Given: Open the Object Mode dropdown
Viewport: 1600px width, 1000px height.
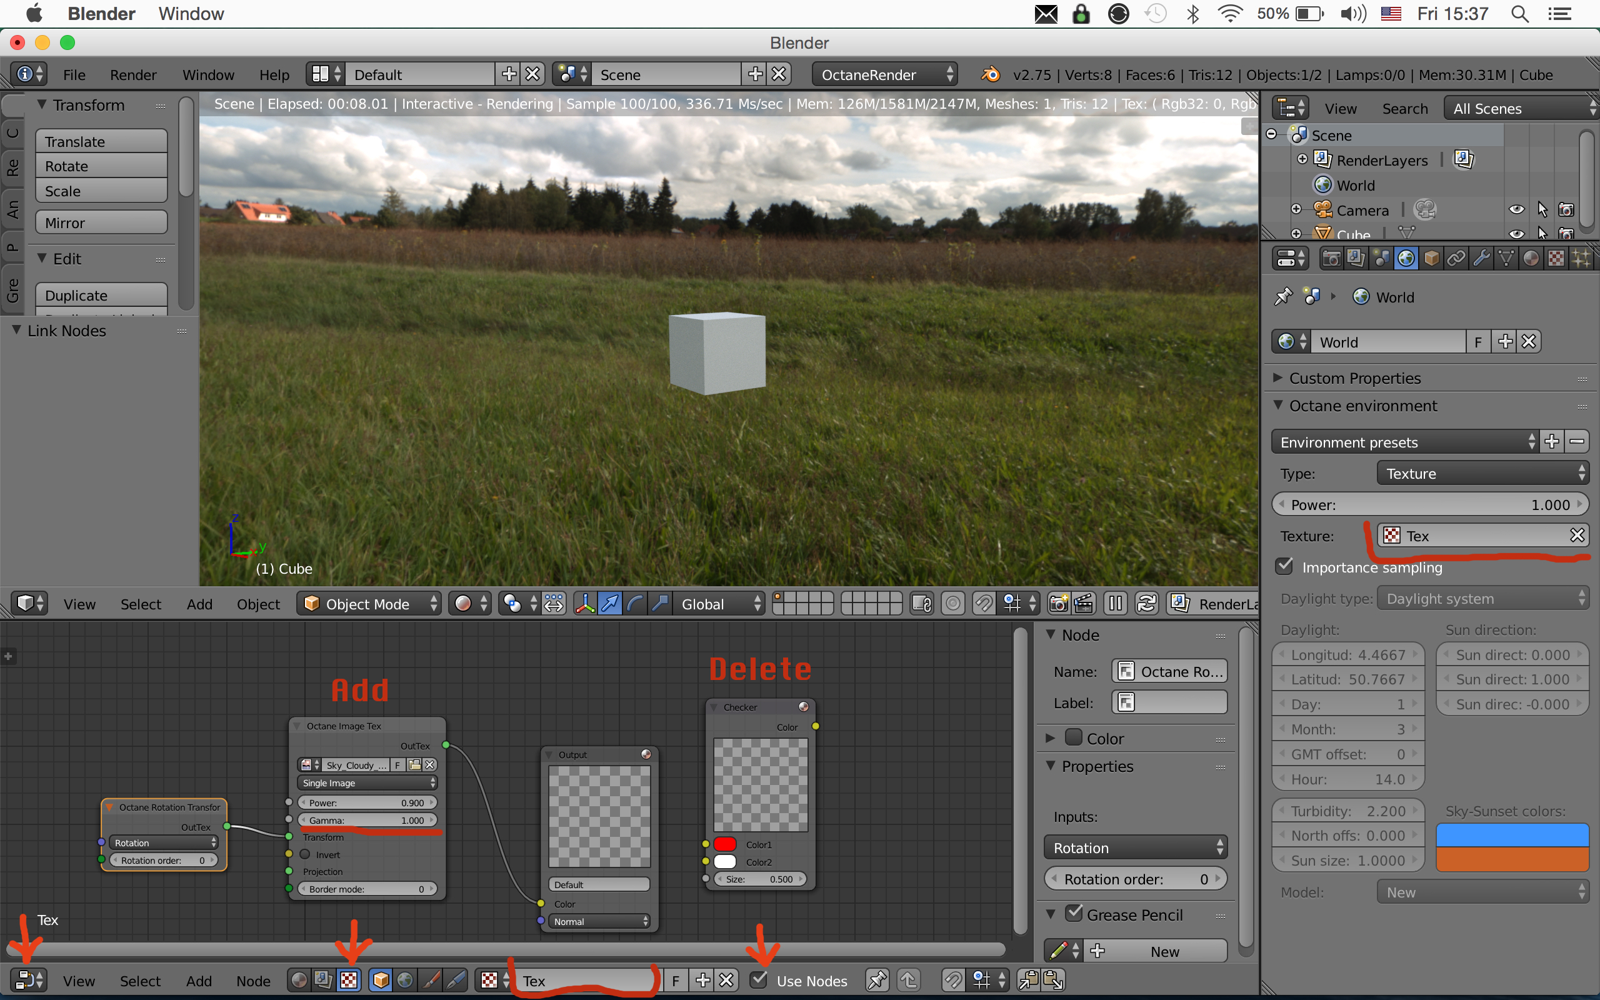Looking at the screenshot, I should [x=369, y=603].
